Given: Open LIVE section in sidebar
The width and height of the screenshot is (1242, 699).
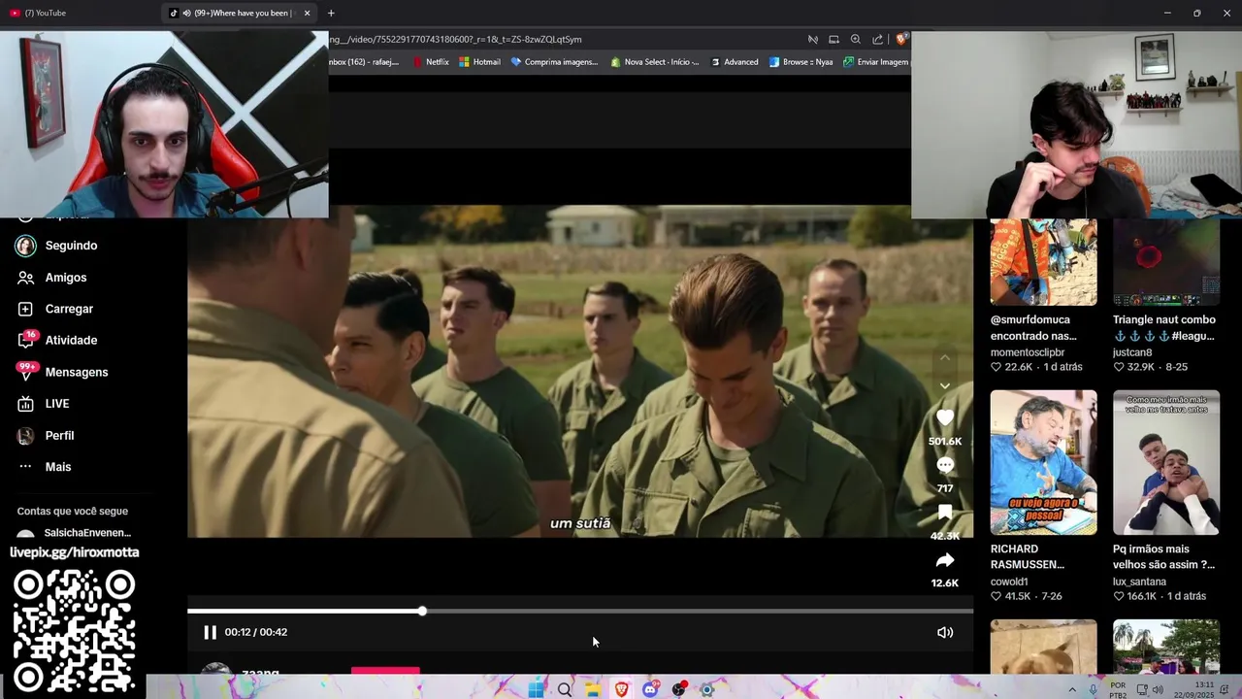Looking at the screenshot, I should [57, 404].
